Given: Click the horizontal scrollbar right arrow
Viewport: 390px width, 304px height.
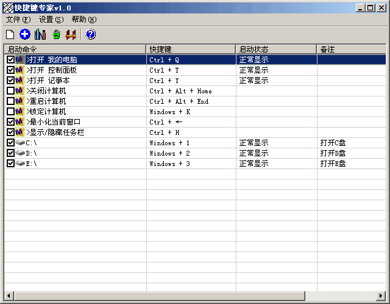Looking at the screenshot, I should coord(381,296).
